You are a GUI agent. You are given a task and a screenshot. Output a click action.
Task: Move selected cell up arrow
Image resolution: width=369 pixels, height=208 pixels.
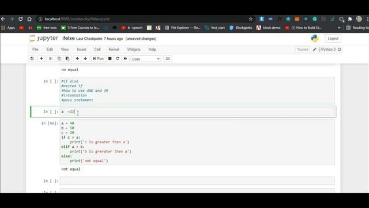[x=77, y=59]
